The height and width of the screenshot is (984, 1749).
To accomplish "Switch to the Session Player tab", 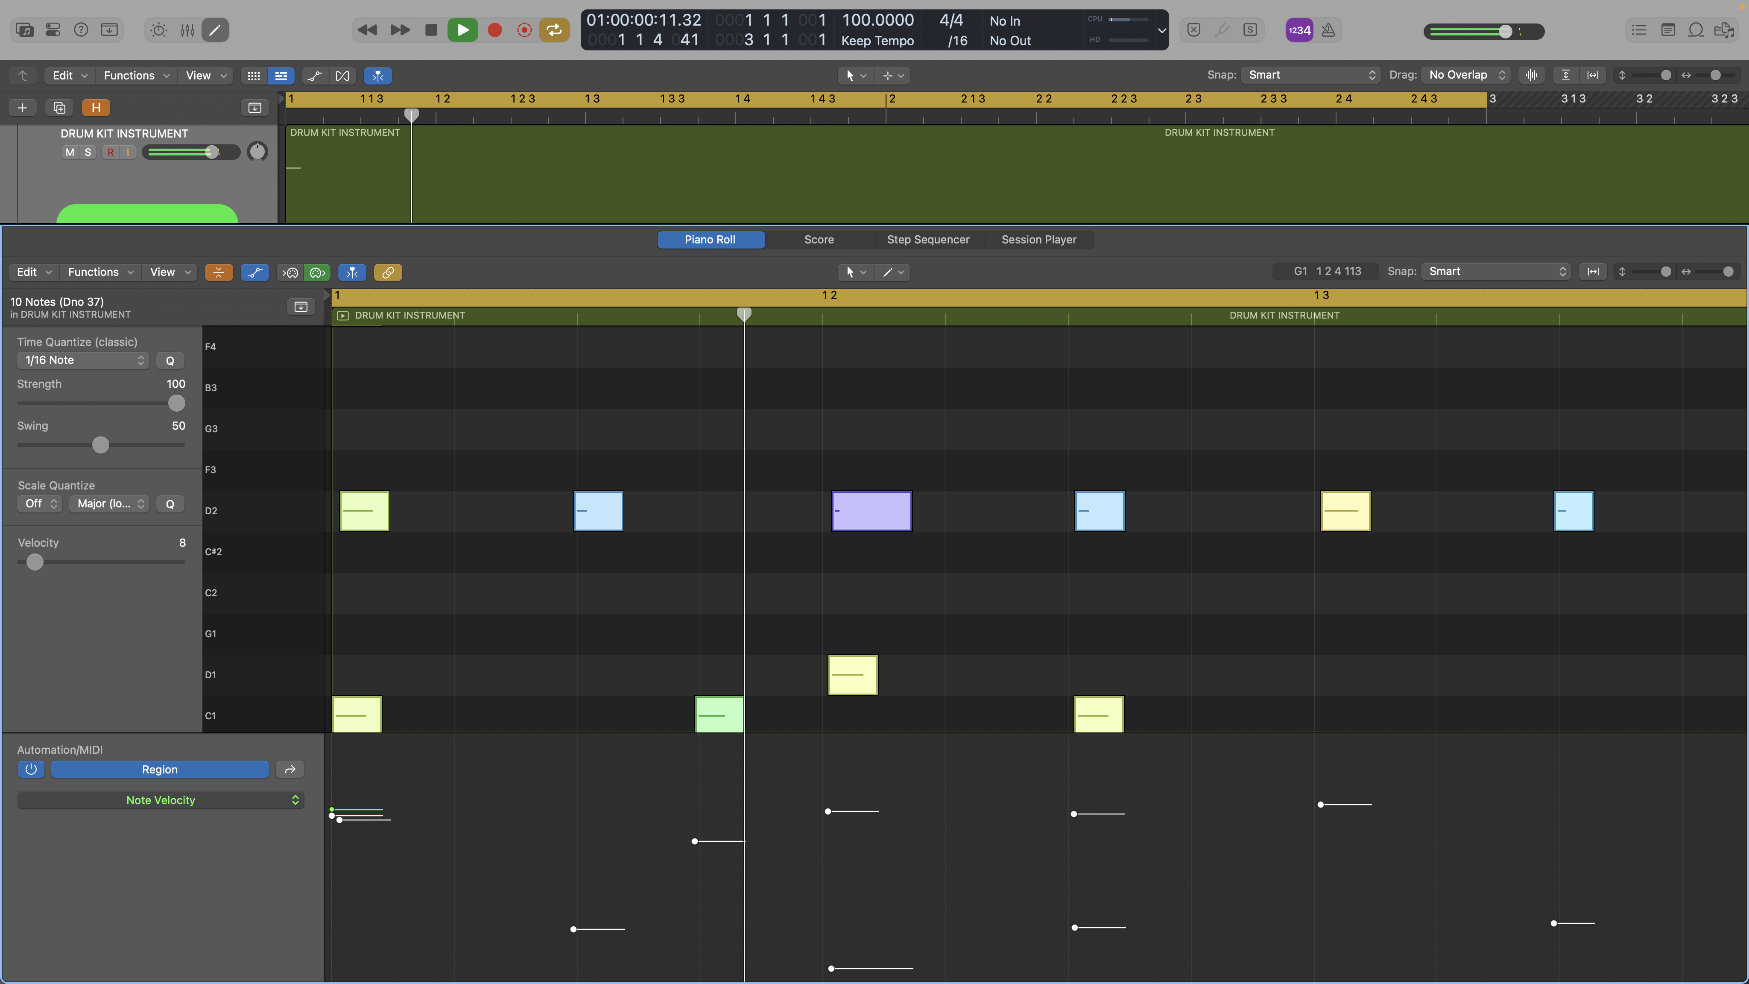I will tap(1039, 239).
